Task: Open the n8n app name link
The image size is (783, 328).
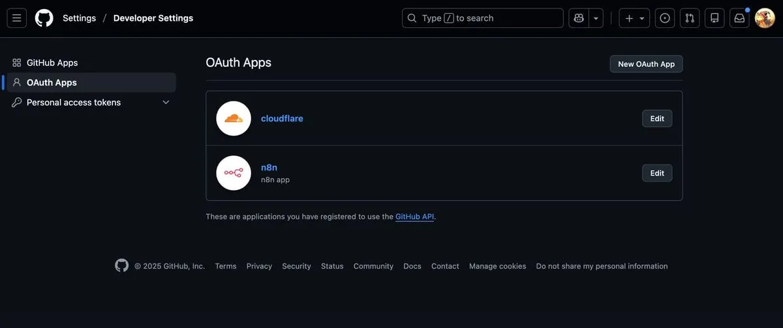Action: click(269, 167)
